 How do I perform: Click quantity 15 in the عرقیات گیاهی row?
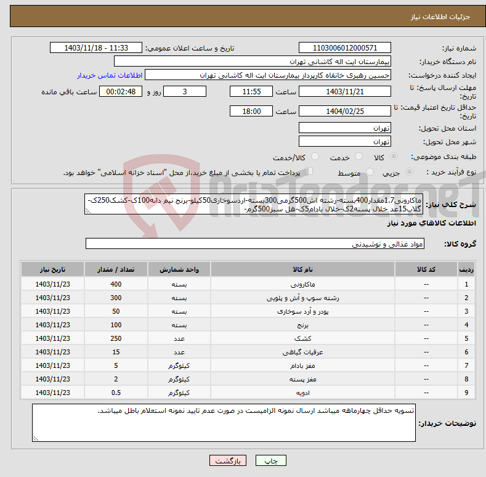(x=116, y=352)
